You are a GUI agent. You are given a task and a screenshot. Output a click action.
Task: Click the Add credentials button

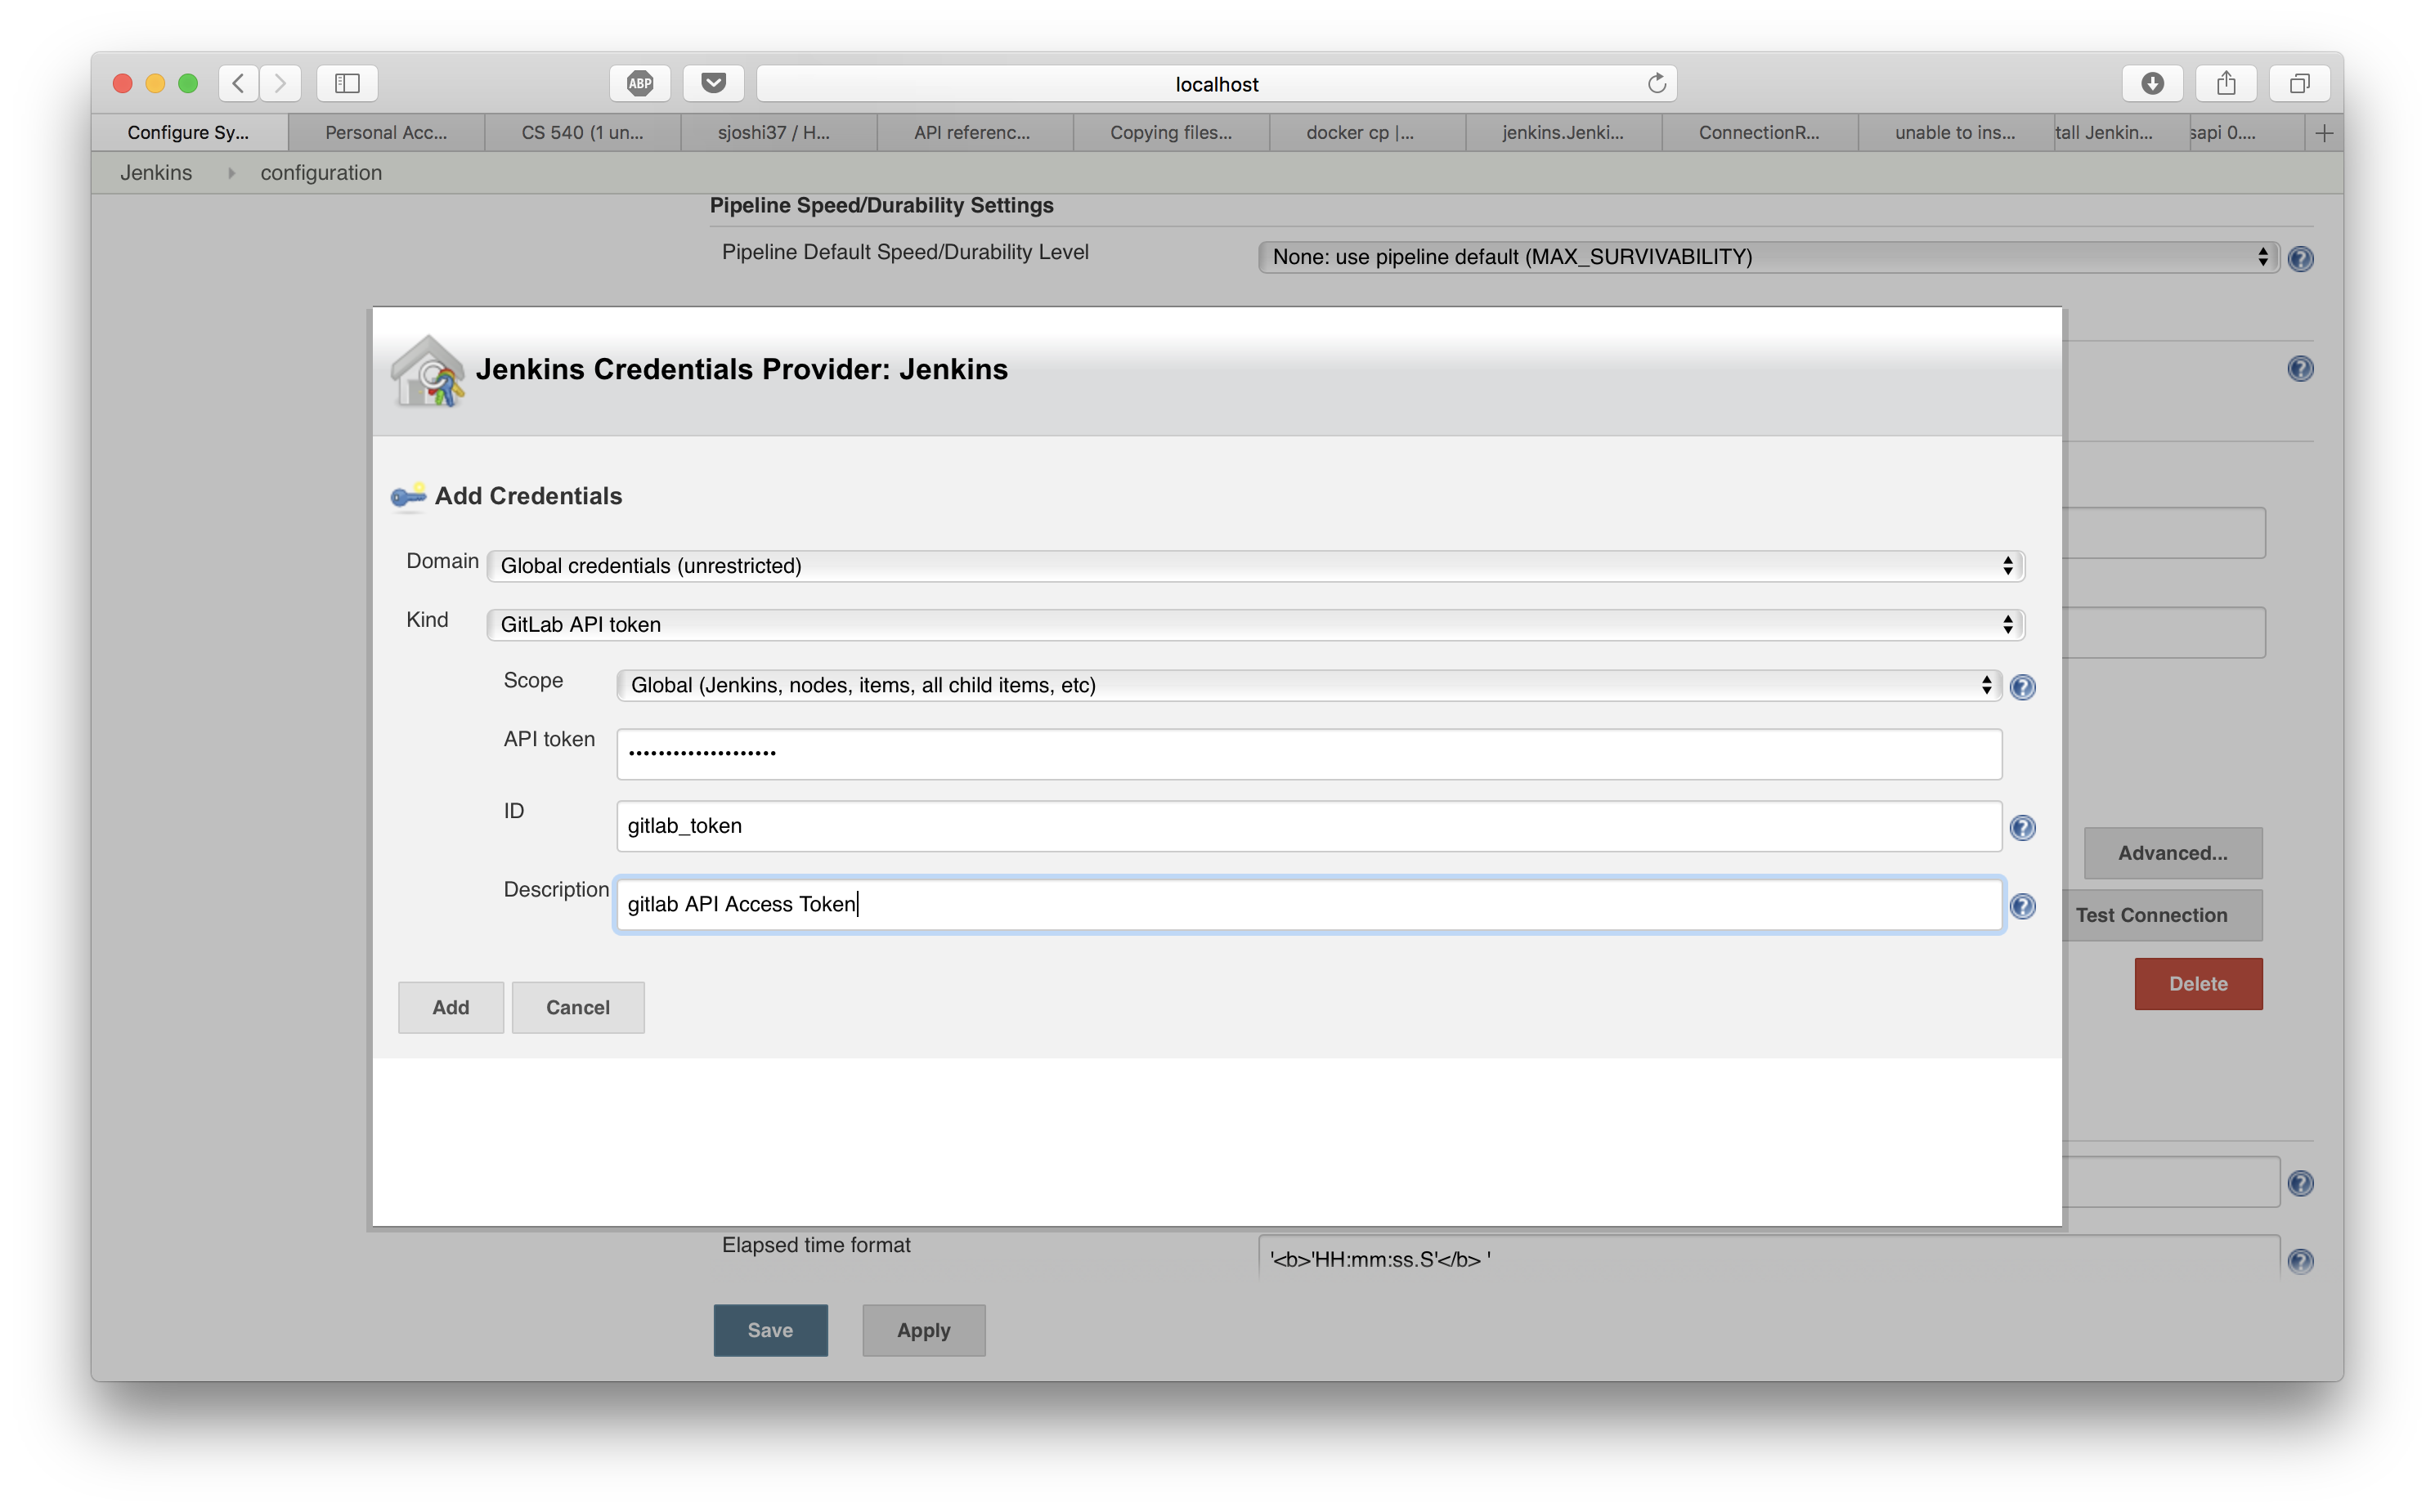(x=451, y=1007)
